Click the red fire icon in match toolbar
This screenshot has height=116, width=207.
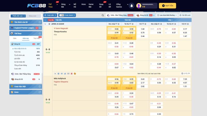[72, 74]
